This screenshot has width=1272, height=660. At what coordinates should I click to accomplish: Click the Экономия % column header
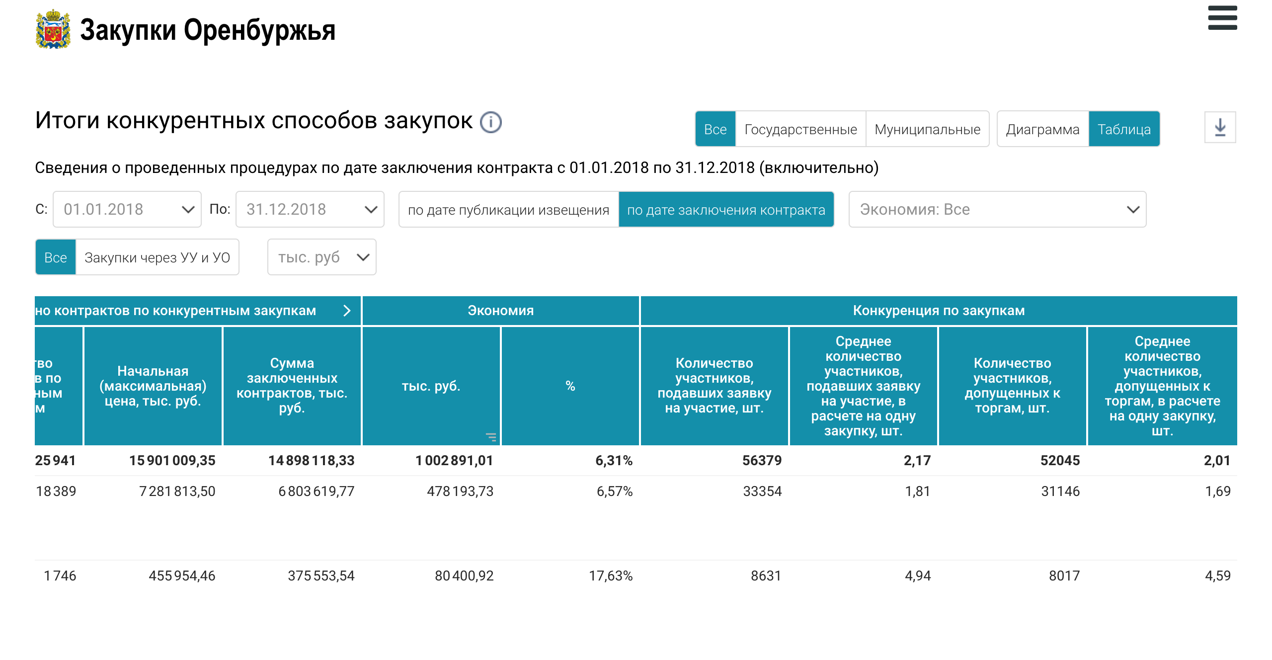[x=570, y=386]
